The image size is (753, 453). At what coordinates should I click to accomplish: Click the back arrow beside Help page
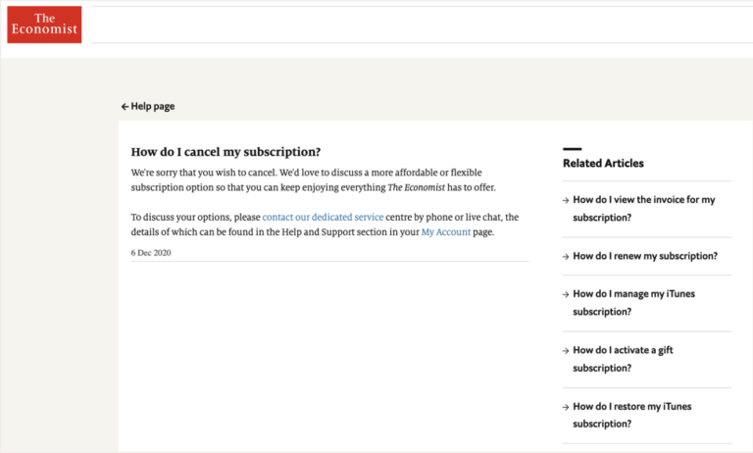click(125, 107)
